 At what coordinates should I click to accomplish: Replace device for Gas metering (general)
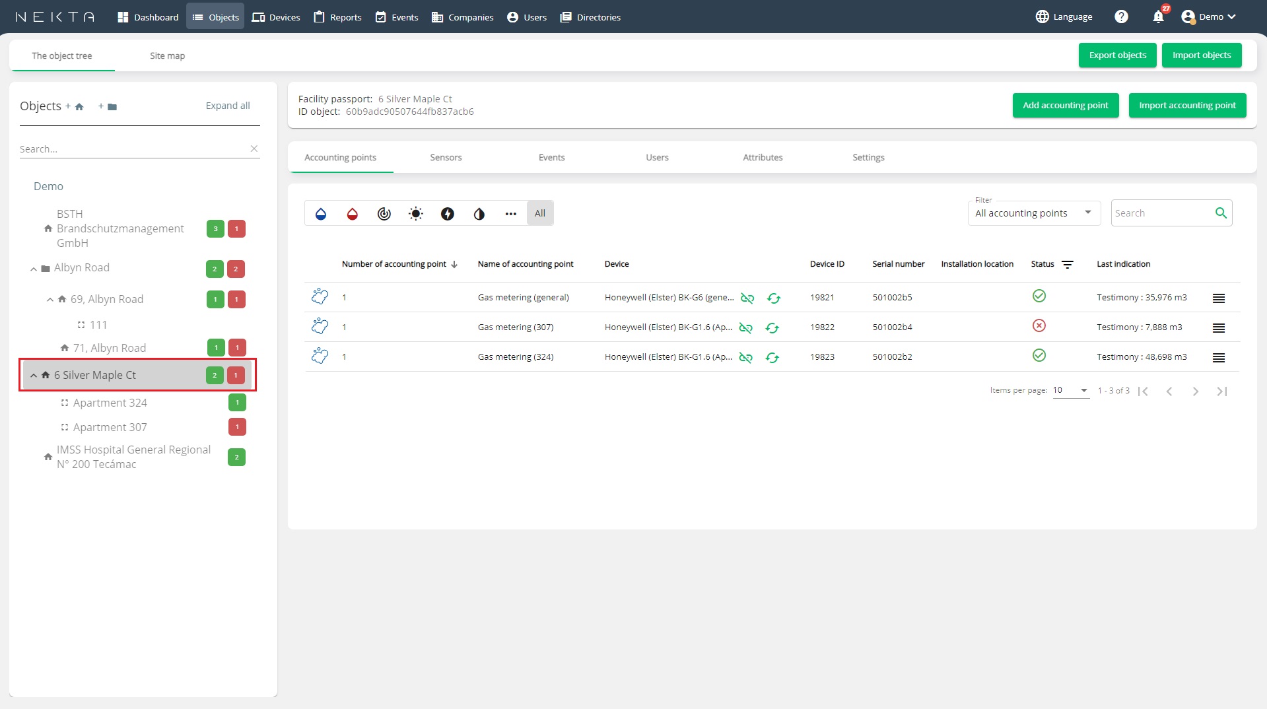pyautogui.click(x=774, y=298)
